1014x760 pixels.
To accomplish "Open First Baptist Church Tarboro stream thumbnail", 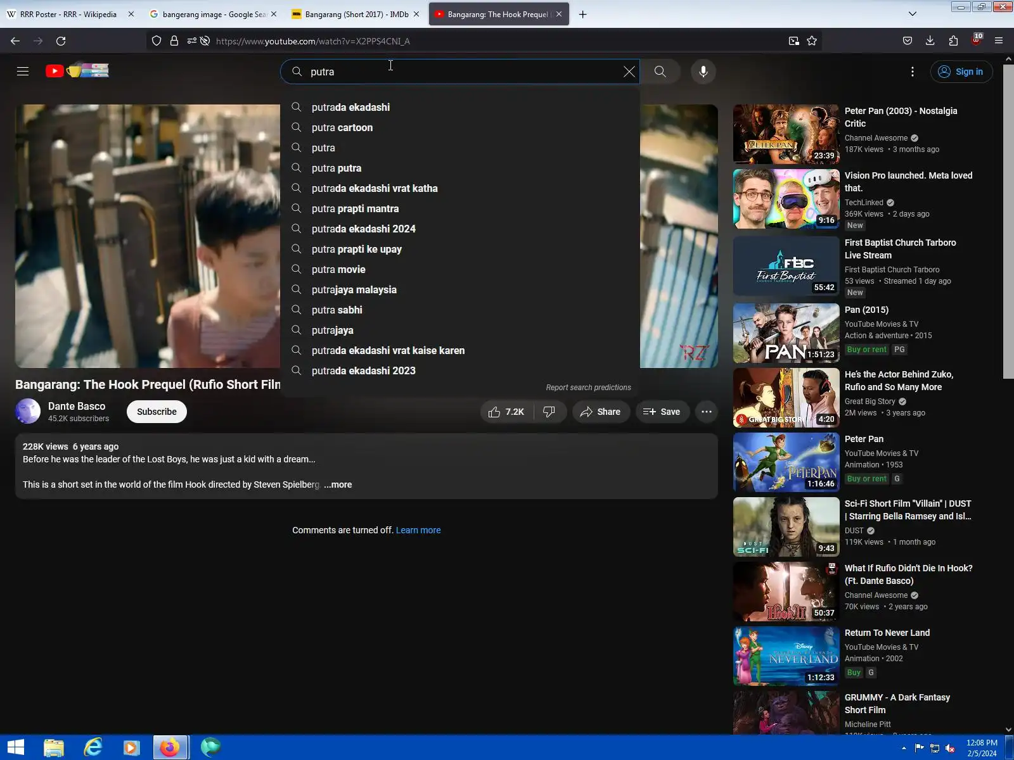I will 786,266.
